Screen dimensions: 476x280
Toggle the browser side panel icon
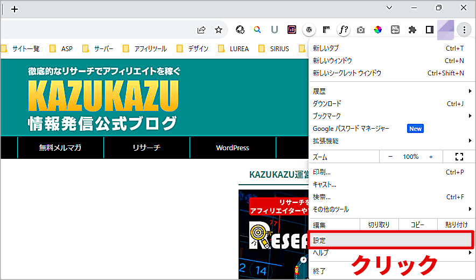[429, 30]
